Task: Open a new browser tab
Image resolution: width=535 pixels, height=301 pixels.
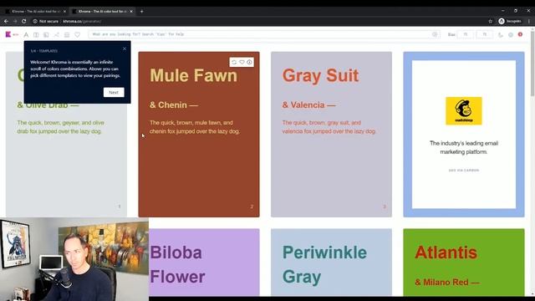Action: click(x=141, y=11)
